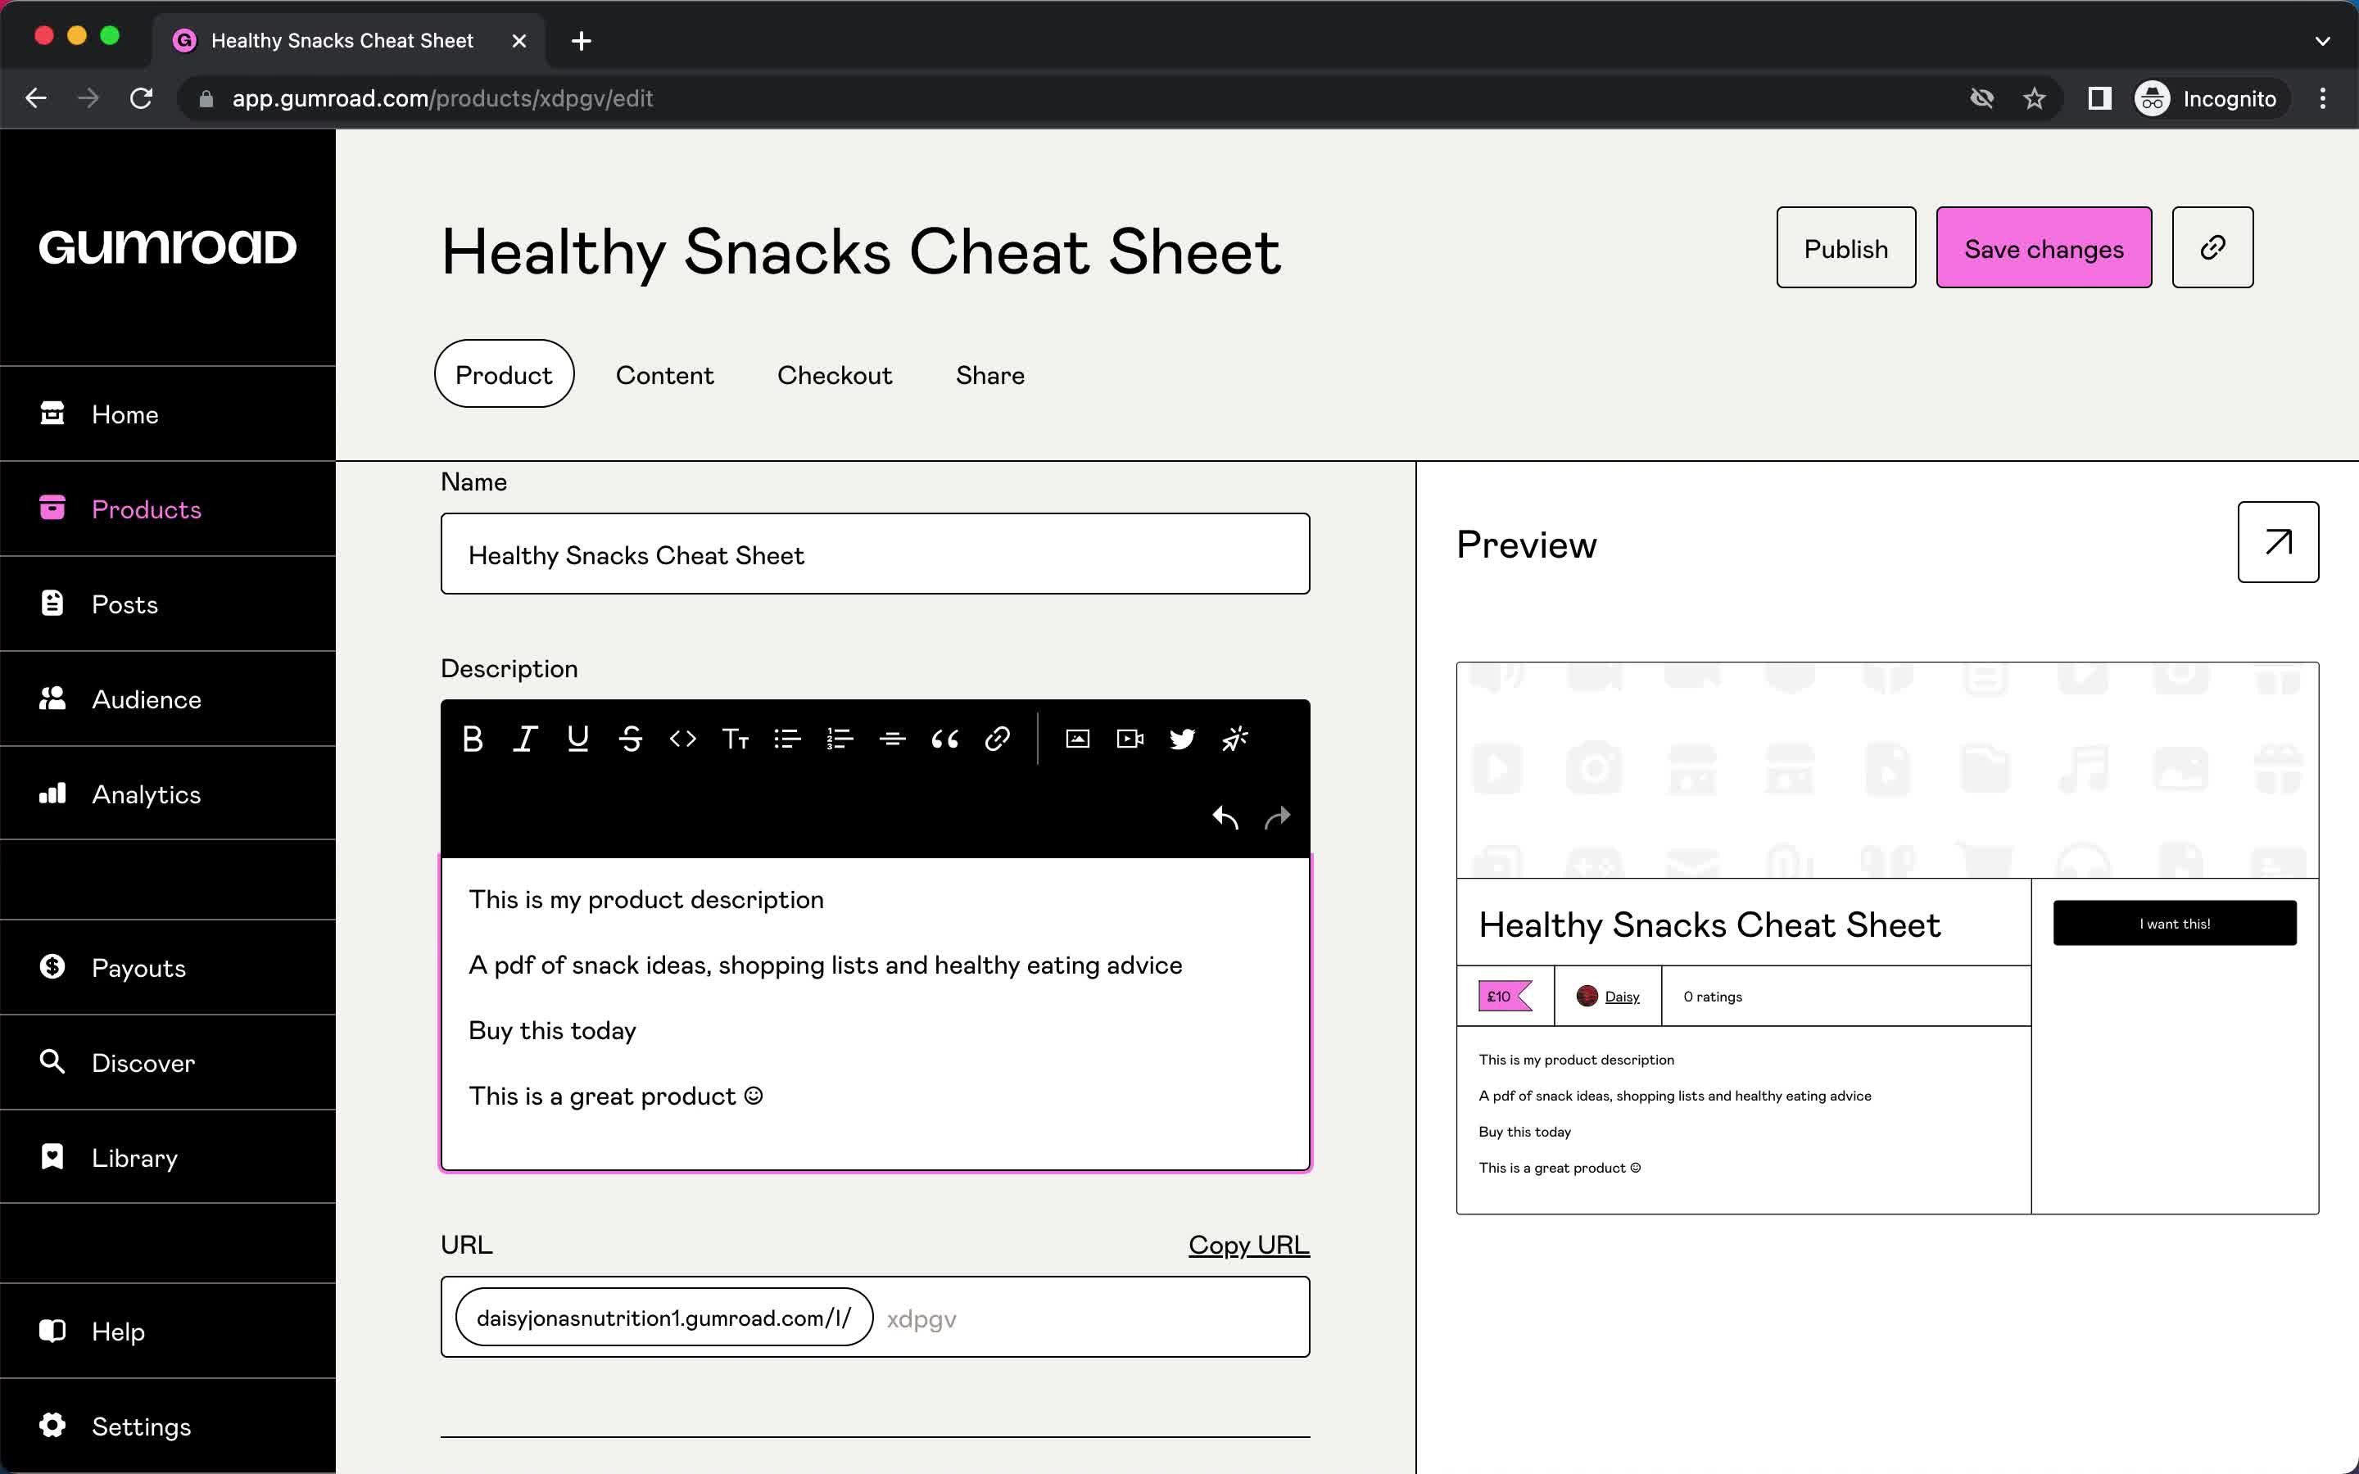Select the inline code formatting icon

(681, 739)
